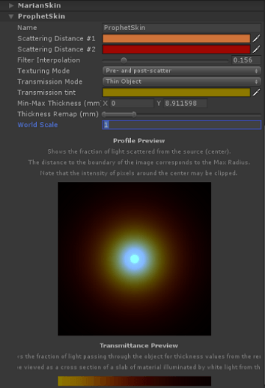Open the Scattering Distance #2 red color swatch
The image size is (265, 388).
[x=176, y=49]
